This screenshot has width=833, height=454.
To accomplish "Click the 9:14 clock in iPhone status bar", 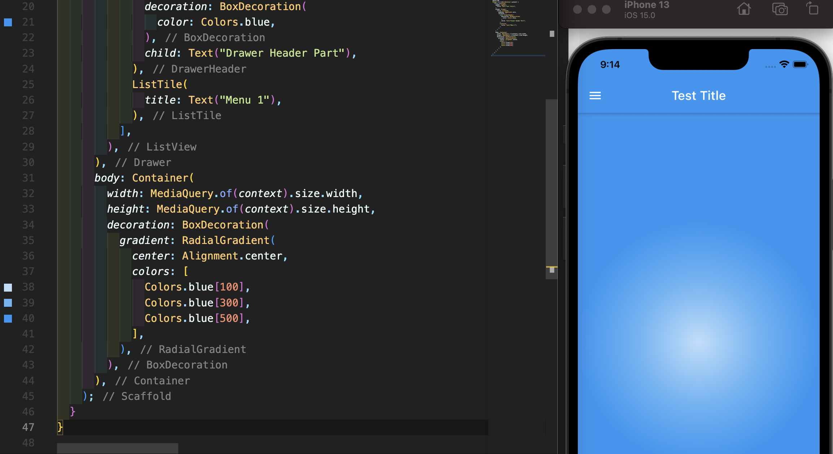I will tap(610, 65).
